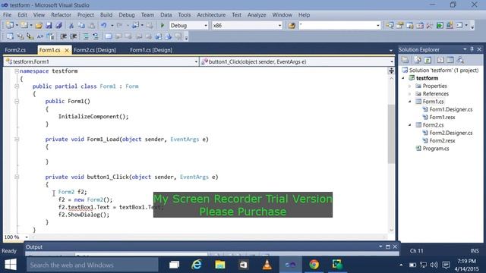Open the testform.Form1 class dropdown
The width and height of the screenshot is (486, 273).
(196, 61)
